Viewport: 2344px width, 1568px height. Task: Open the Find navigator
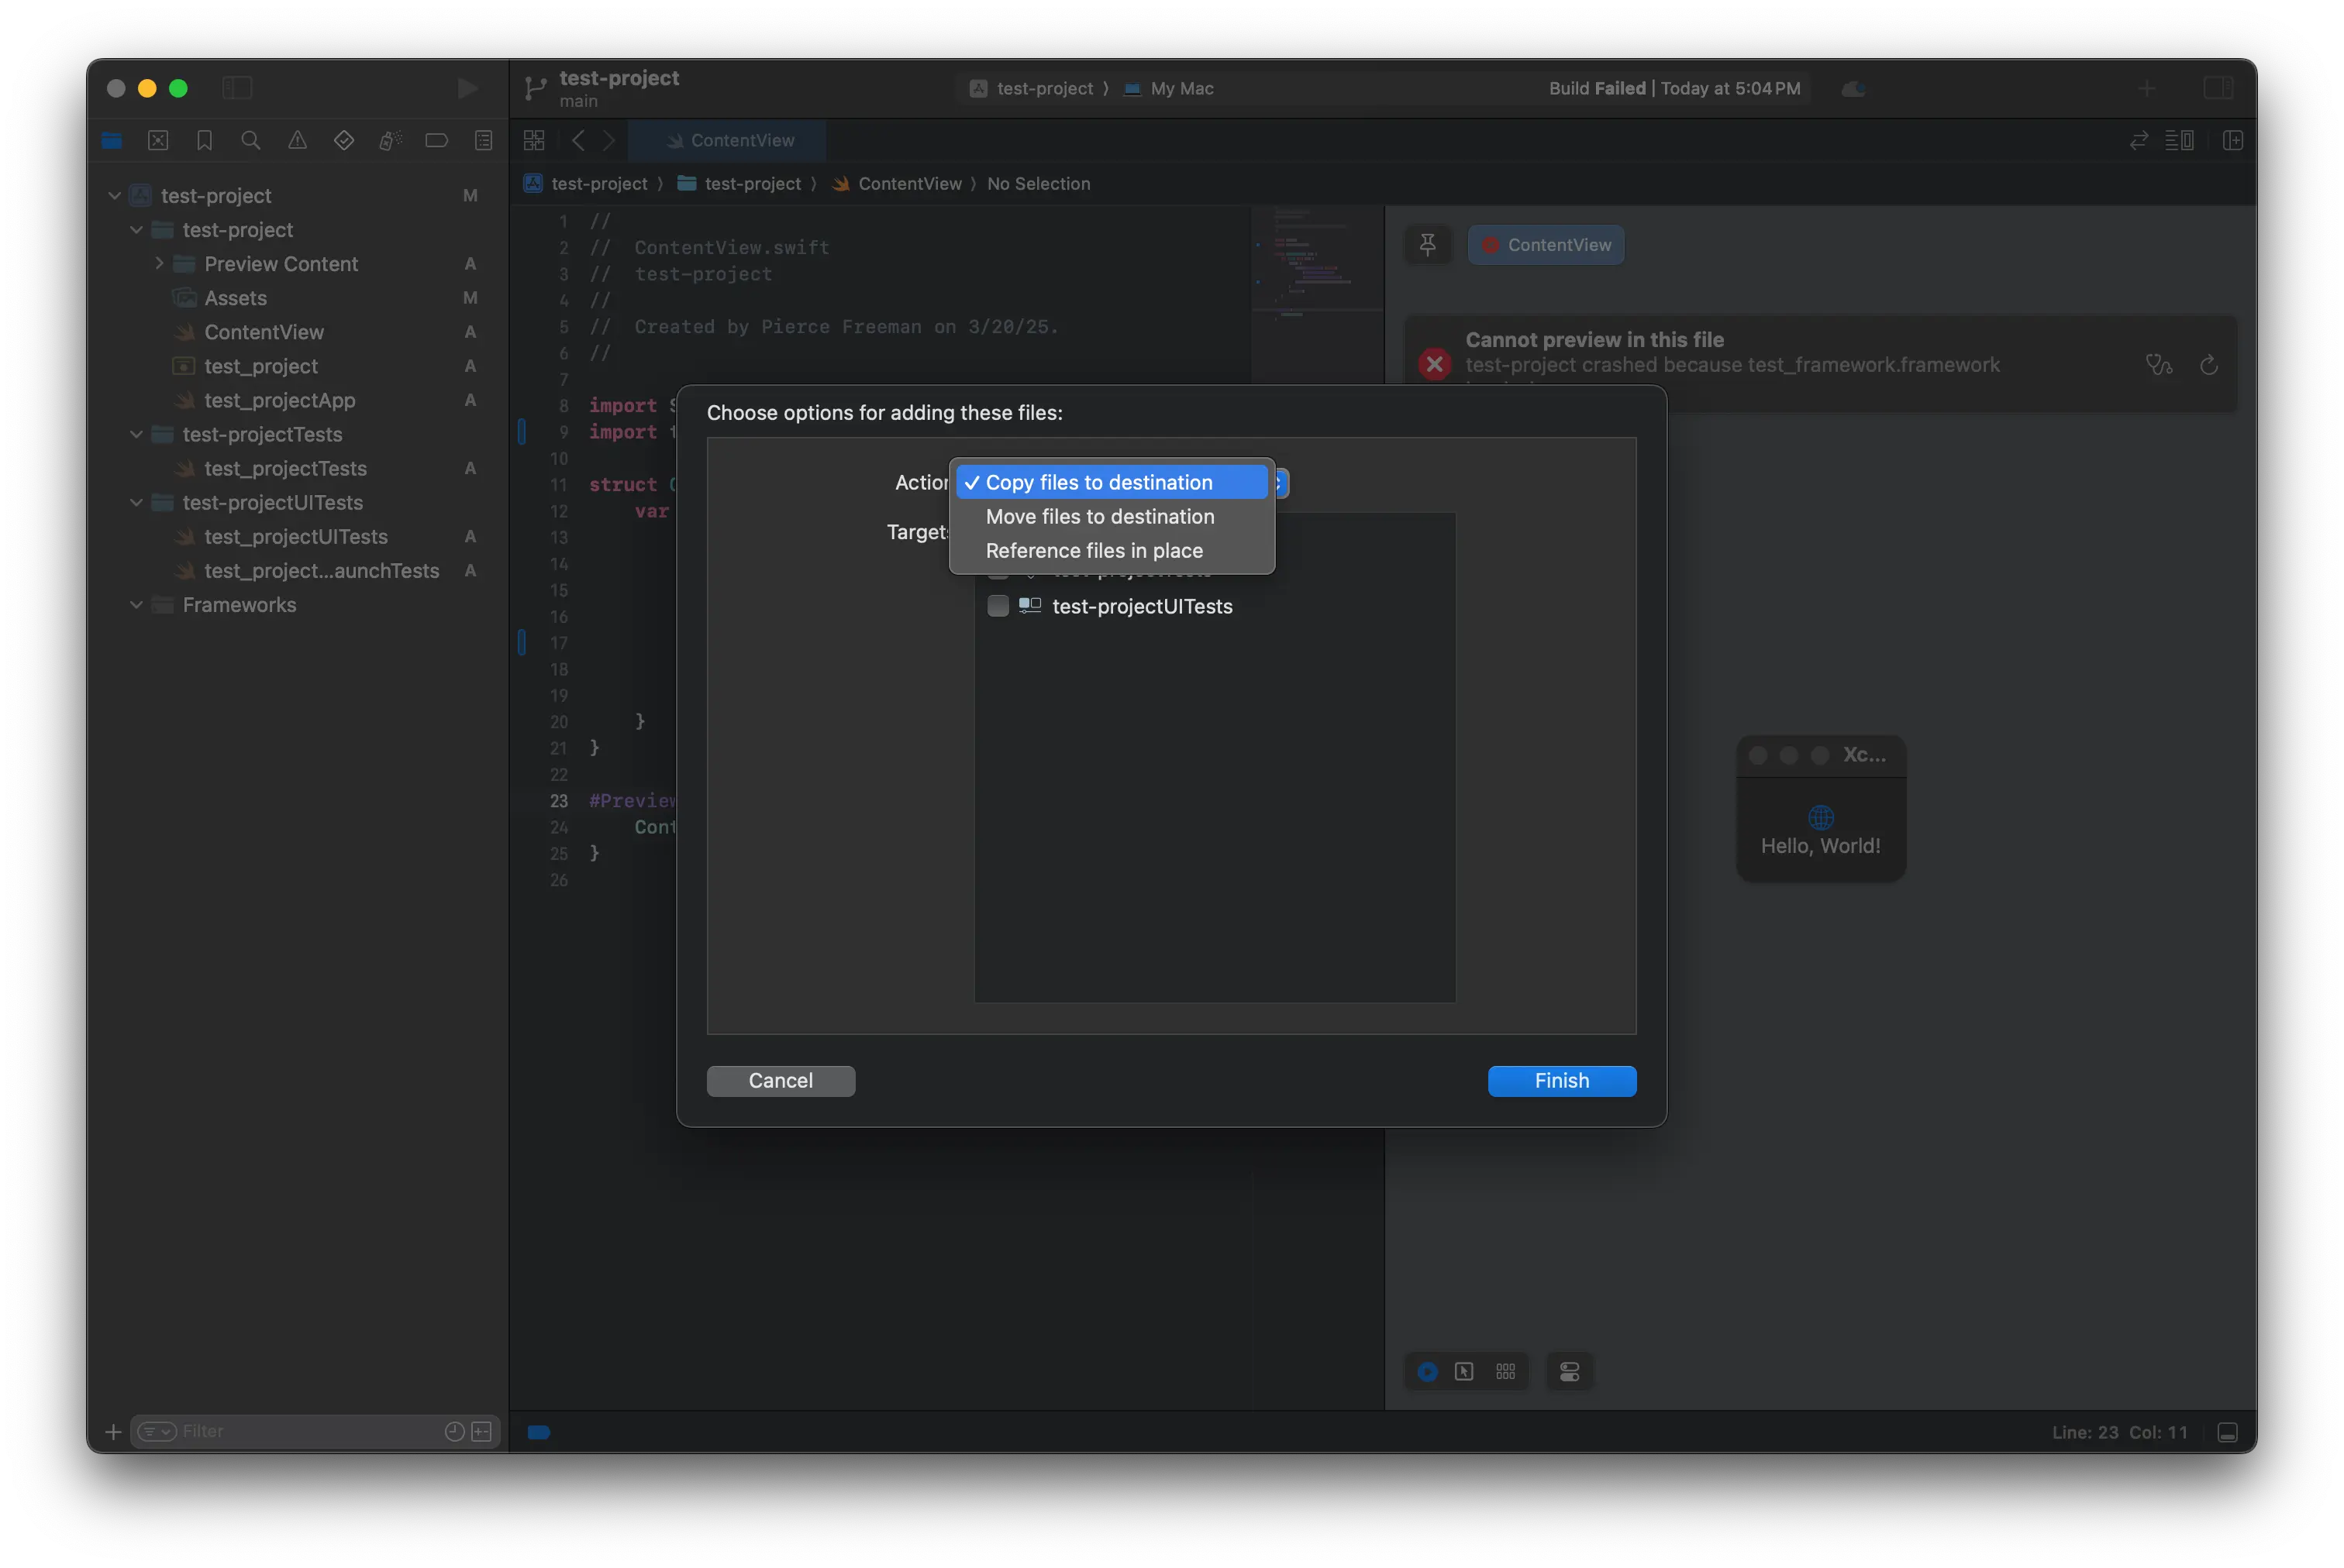click(x=251, y=140)
